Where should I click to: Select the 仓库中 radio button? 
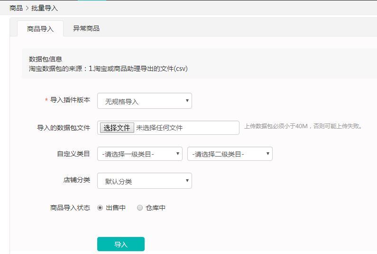[140, 208]
